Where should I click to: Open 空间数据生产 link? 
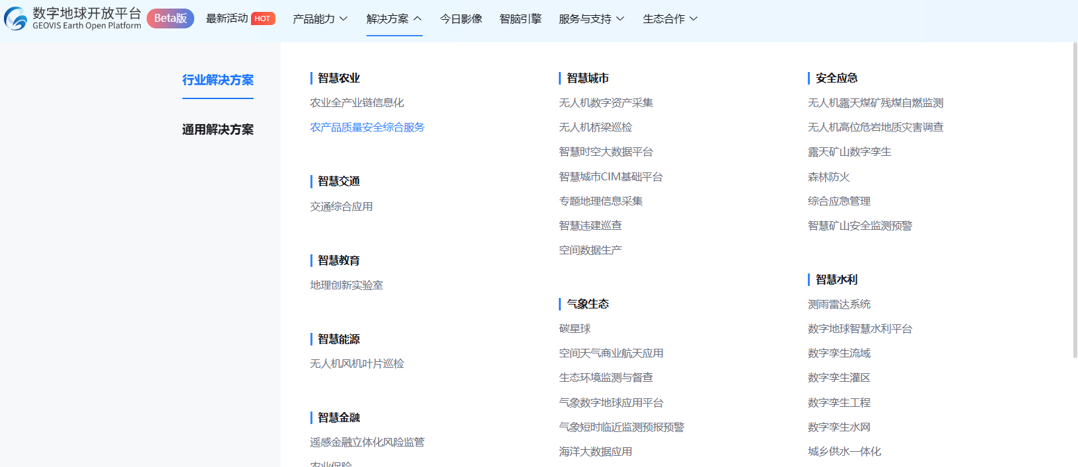[x=590, y=250]
